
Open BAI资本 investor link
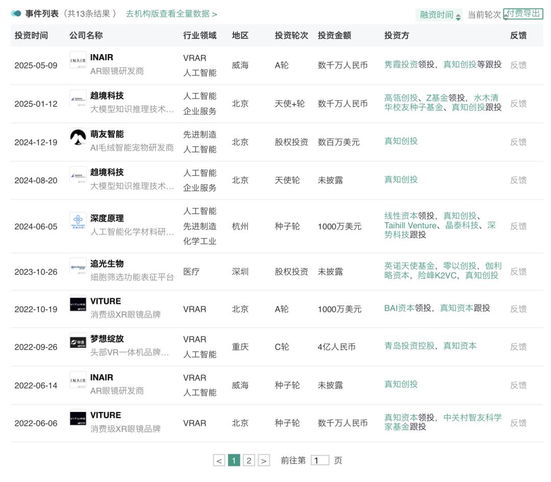coord(399,308)
